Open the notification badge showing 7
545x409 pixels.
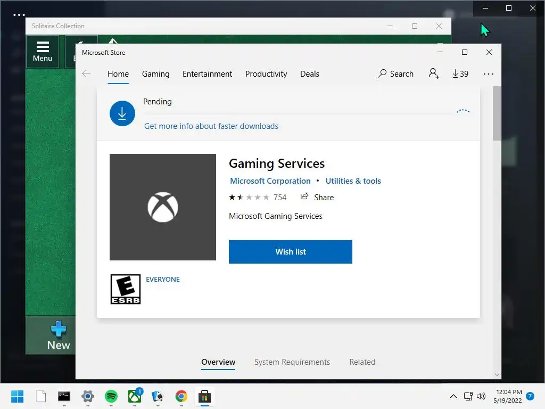coord(530,396)
